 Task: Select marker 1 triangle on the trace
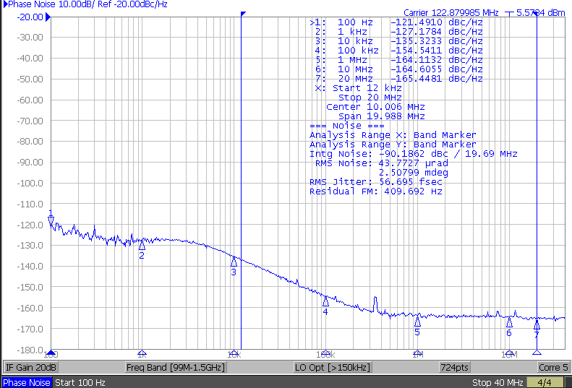point(51,220)
